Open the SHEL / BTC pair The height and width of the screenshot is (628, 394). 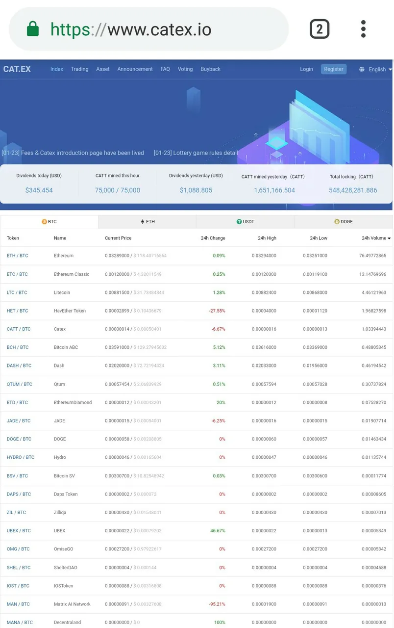click(19, 568)
